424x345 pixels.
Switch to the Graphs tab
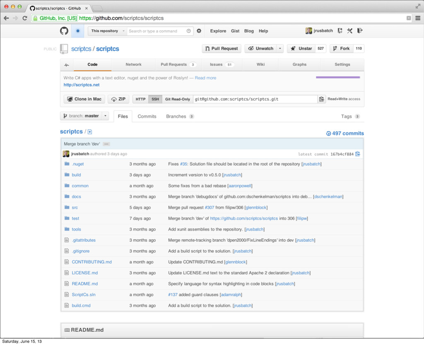pos(299,64)
